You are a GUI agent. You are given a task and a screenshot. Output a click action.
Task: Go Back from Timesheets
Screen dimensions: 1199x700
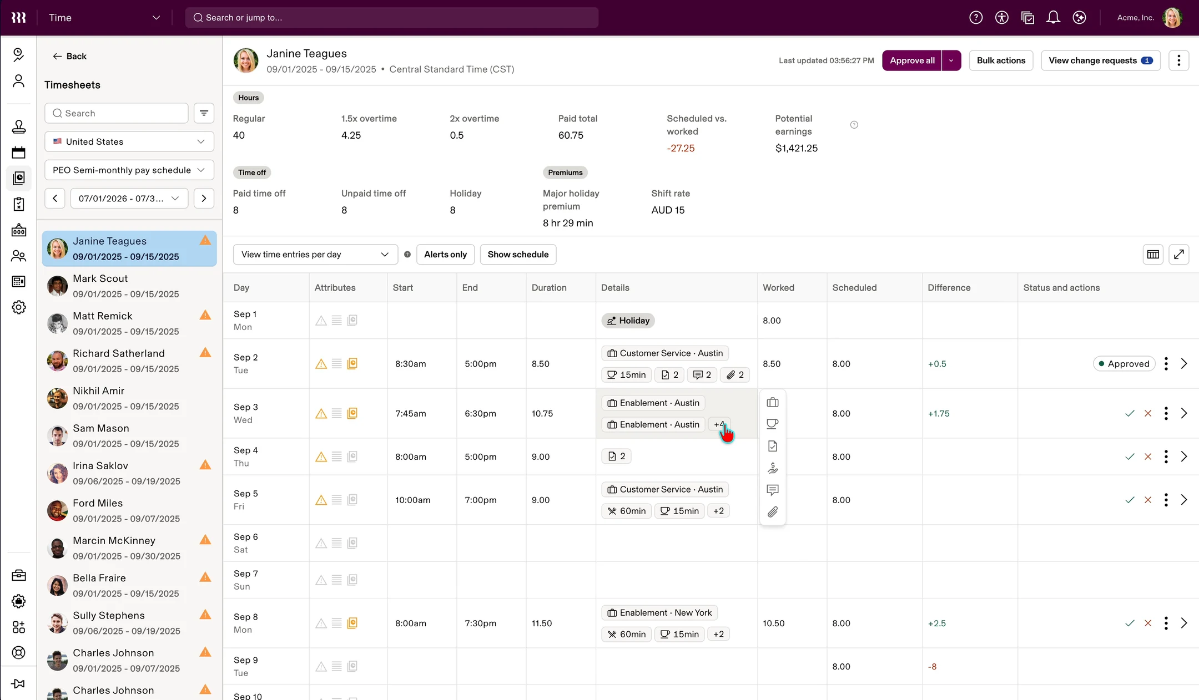(69, 56)
